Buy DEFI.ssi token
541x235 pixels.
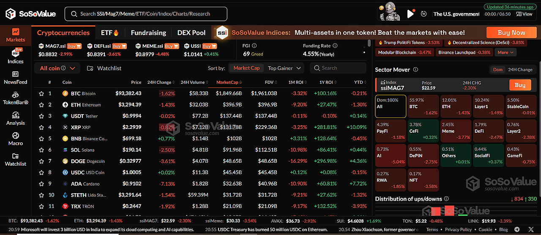(119, 46)
